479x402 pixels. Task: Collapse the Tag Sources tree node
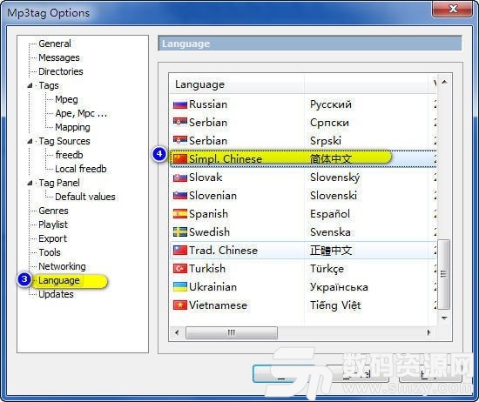coord(30,141)
